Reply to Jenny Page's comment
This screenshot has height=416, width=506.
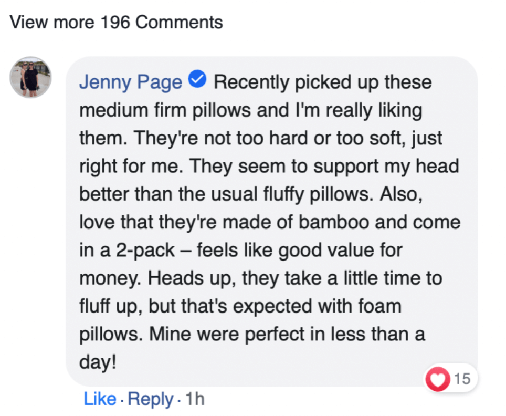[150, 399]
